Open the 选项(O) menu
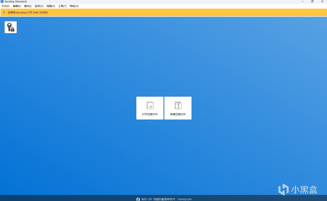This screenshot has width=327, height=201. click(x=39, y=6)
